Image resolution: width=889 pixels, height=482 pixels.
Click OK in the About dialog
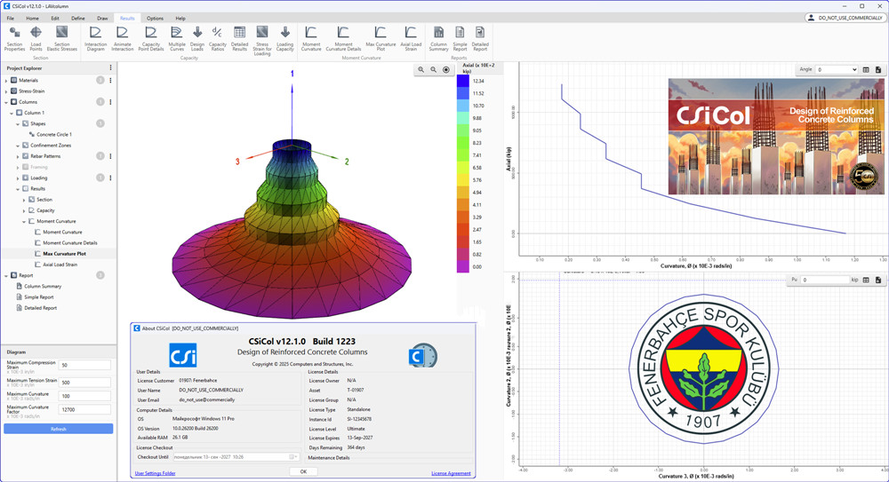[303, 471]
